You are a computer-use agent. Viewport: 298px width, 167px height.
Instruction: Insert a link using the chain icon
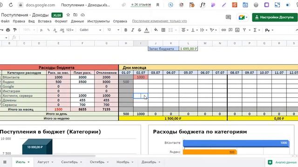point(223,30)
